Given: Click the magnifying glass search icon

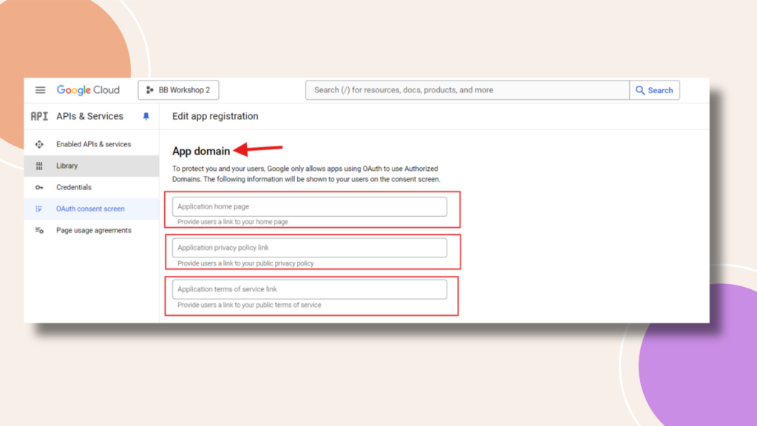Looking at the screenshot, I should (639, 90).
